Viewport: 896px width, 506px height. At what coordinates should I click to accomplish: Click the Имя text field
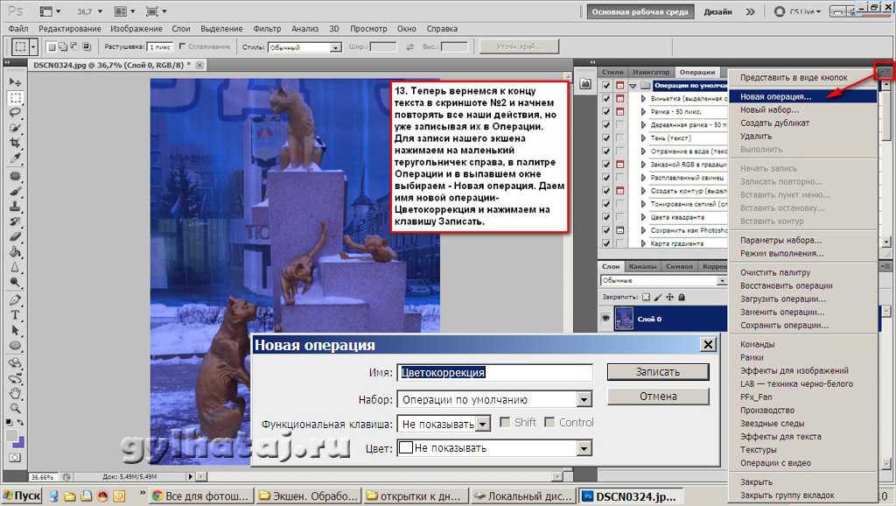(x=494, y=372)
